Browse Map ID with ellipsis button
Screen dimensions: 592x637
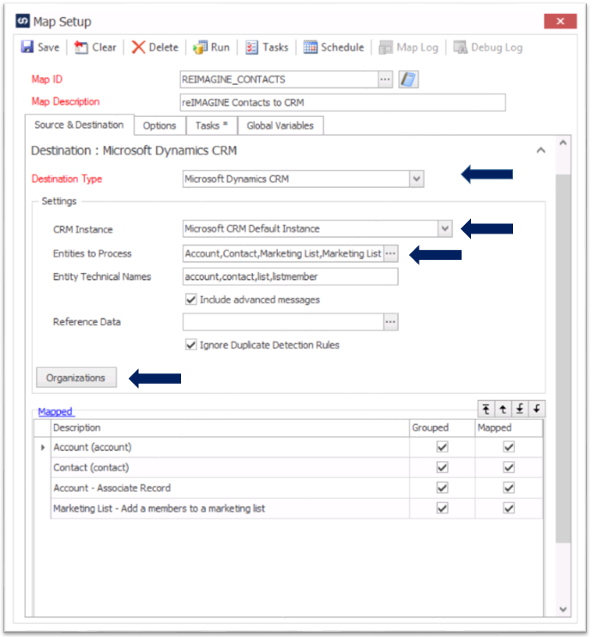pyautogui.click(x=385, y=79)
